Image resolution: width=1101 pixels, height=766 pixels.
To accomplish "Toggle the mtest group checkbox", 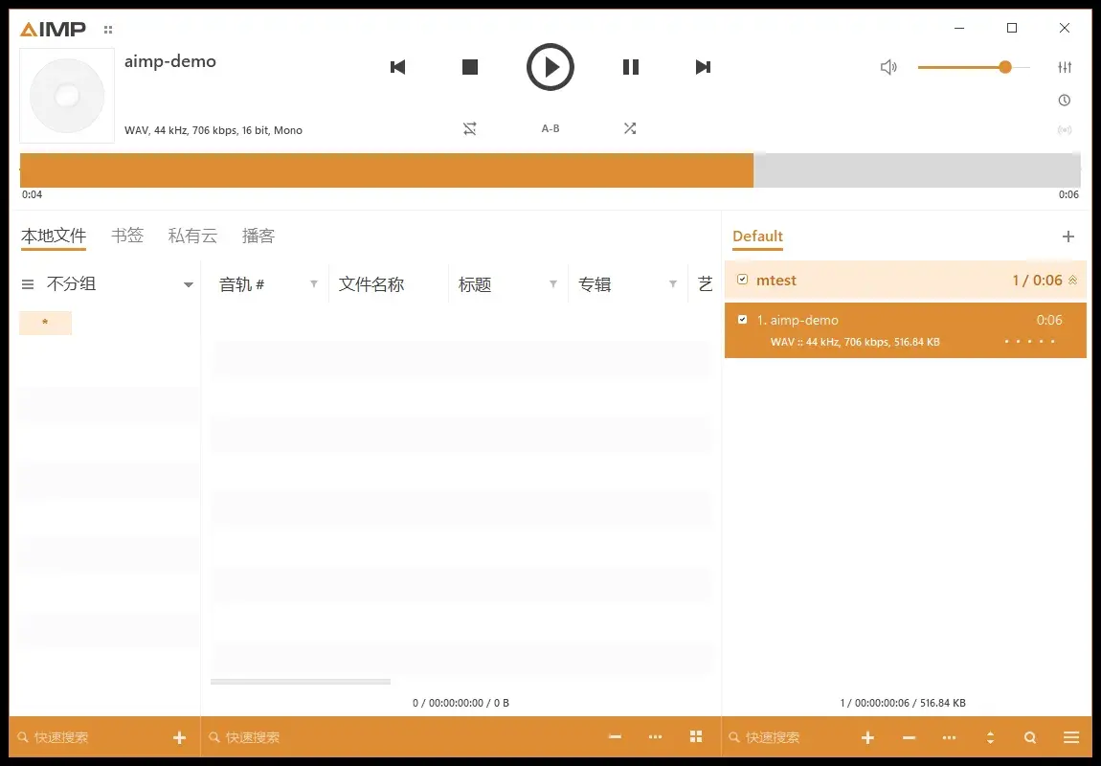I will pos(742,280).
